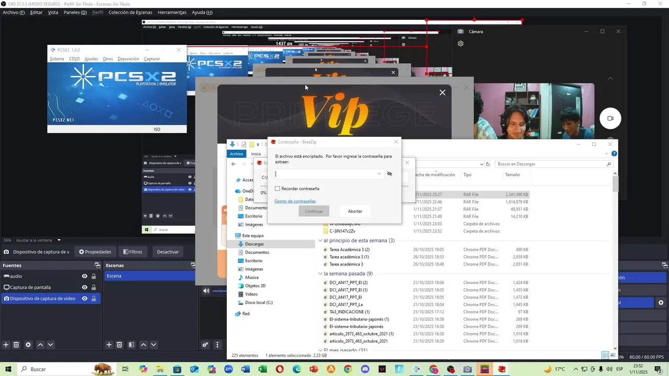Move scene down in Escenas panel
Screen dimensions: 669x376
click(x=154, y=345)
